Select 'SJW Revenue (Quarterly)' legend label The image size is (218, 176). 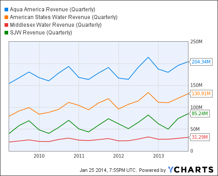pos(41,33)
